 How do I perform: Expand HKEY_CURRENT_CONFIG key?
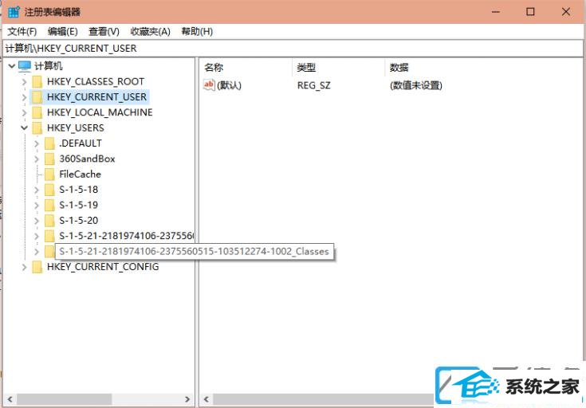tap(24, 267)
